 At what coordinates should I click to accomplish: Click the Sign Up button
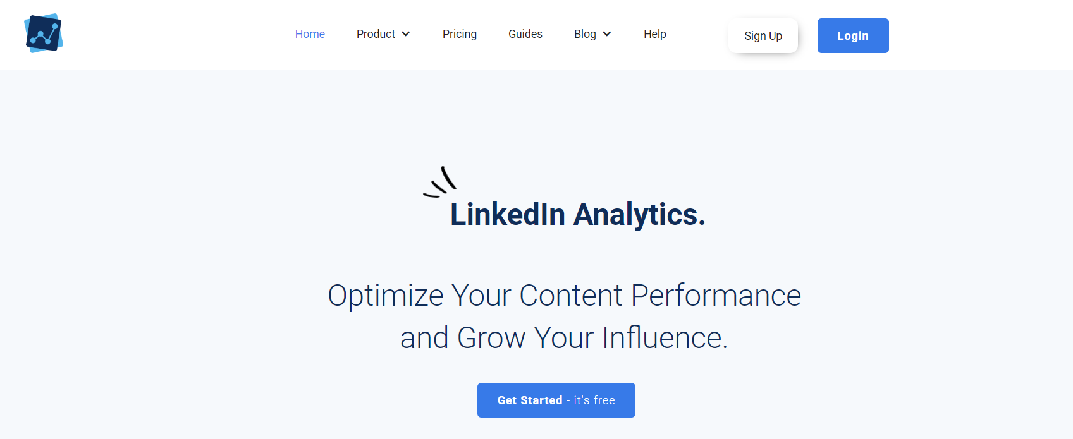tap(763, 36)
